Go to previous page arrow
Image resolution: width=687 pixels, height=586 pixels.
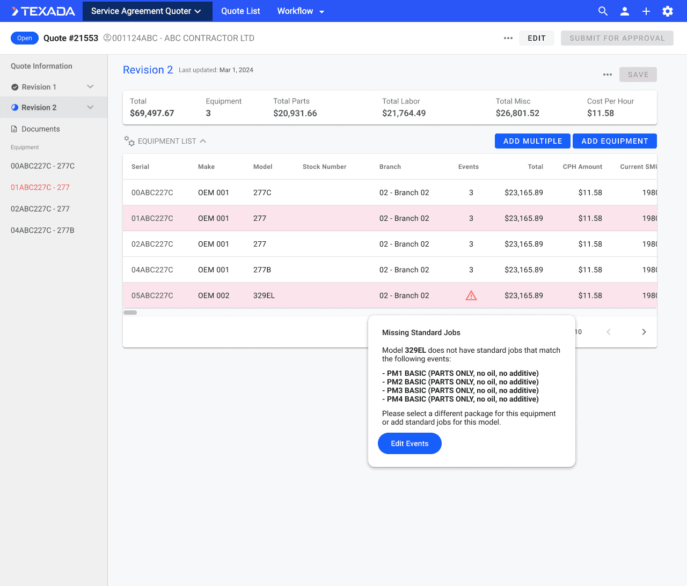coord(609,332)
